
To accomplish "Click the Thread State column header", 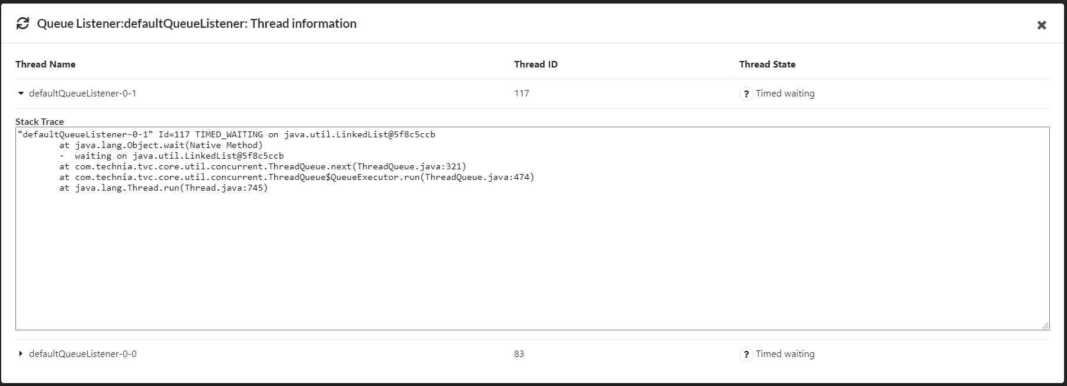I will pyautogui.click(x=767, y=65).
